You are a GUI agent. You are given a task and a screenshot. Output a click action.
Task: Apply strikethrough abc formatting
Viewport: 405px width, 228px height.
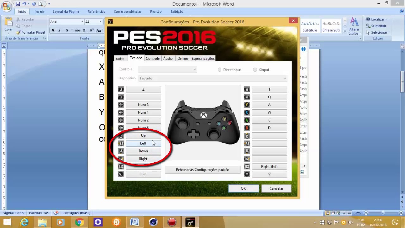pos(77,30)
